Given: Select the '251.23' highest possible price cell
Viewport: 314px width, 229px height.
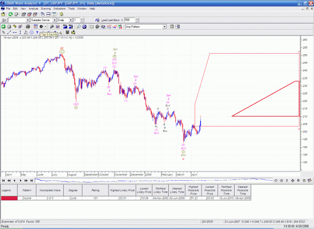Looking at the screenshot, I should point(193,198).
